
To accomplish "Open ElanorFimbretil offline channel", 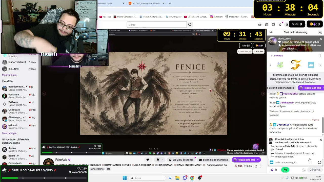I will (19, 62).
